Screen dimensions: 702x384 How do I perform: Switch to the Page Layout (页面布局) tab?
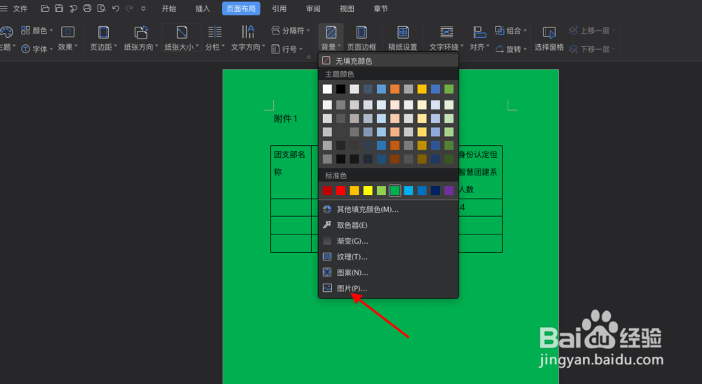coord(241,8)
